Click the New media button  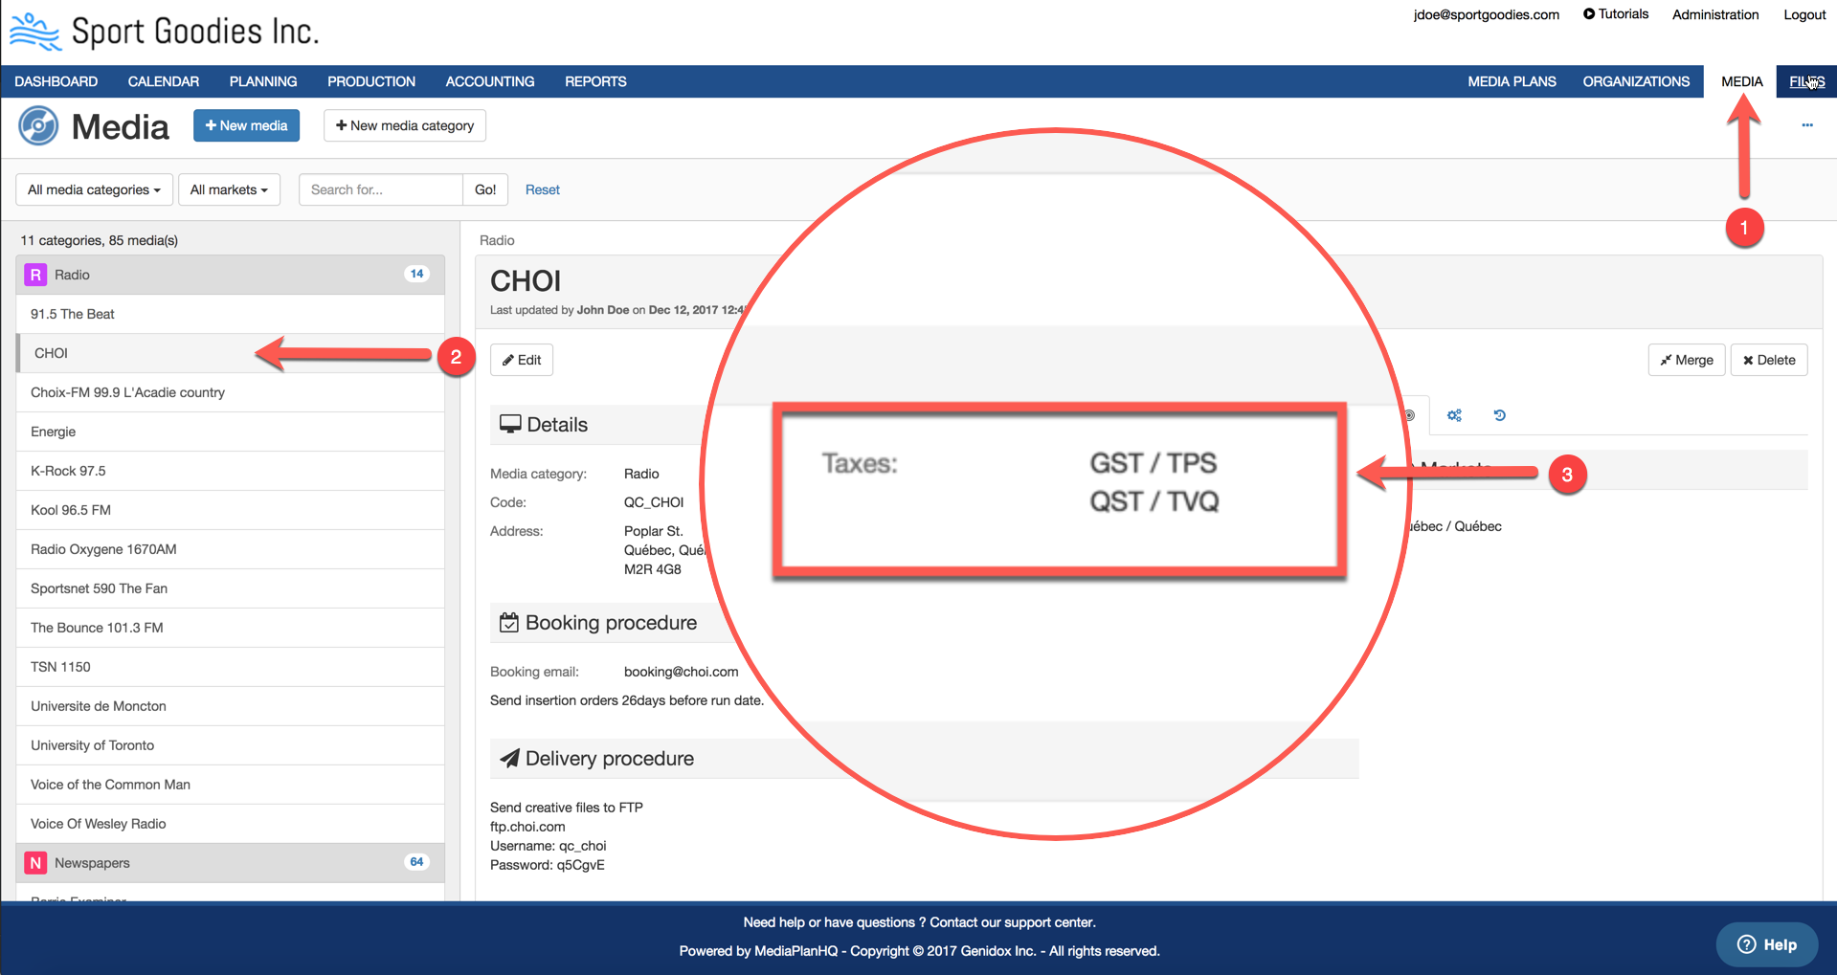(246, 125)
